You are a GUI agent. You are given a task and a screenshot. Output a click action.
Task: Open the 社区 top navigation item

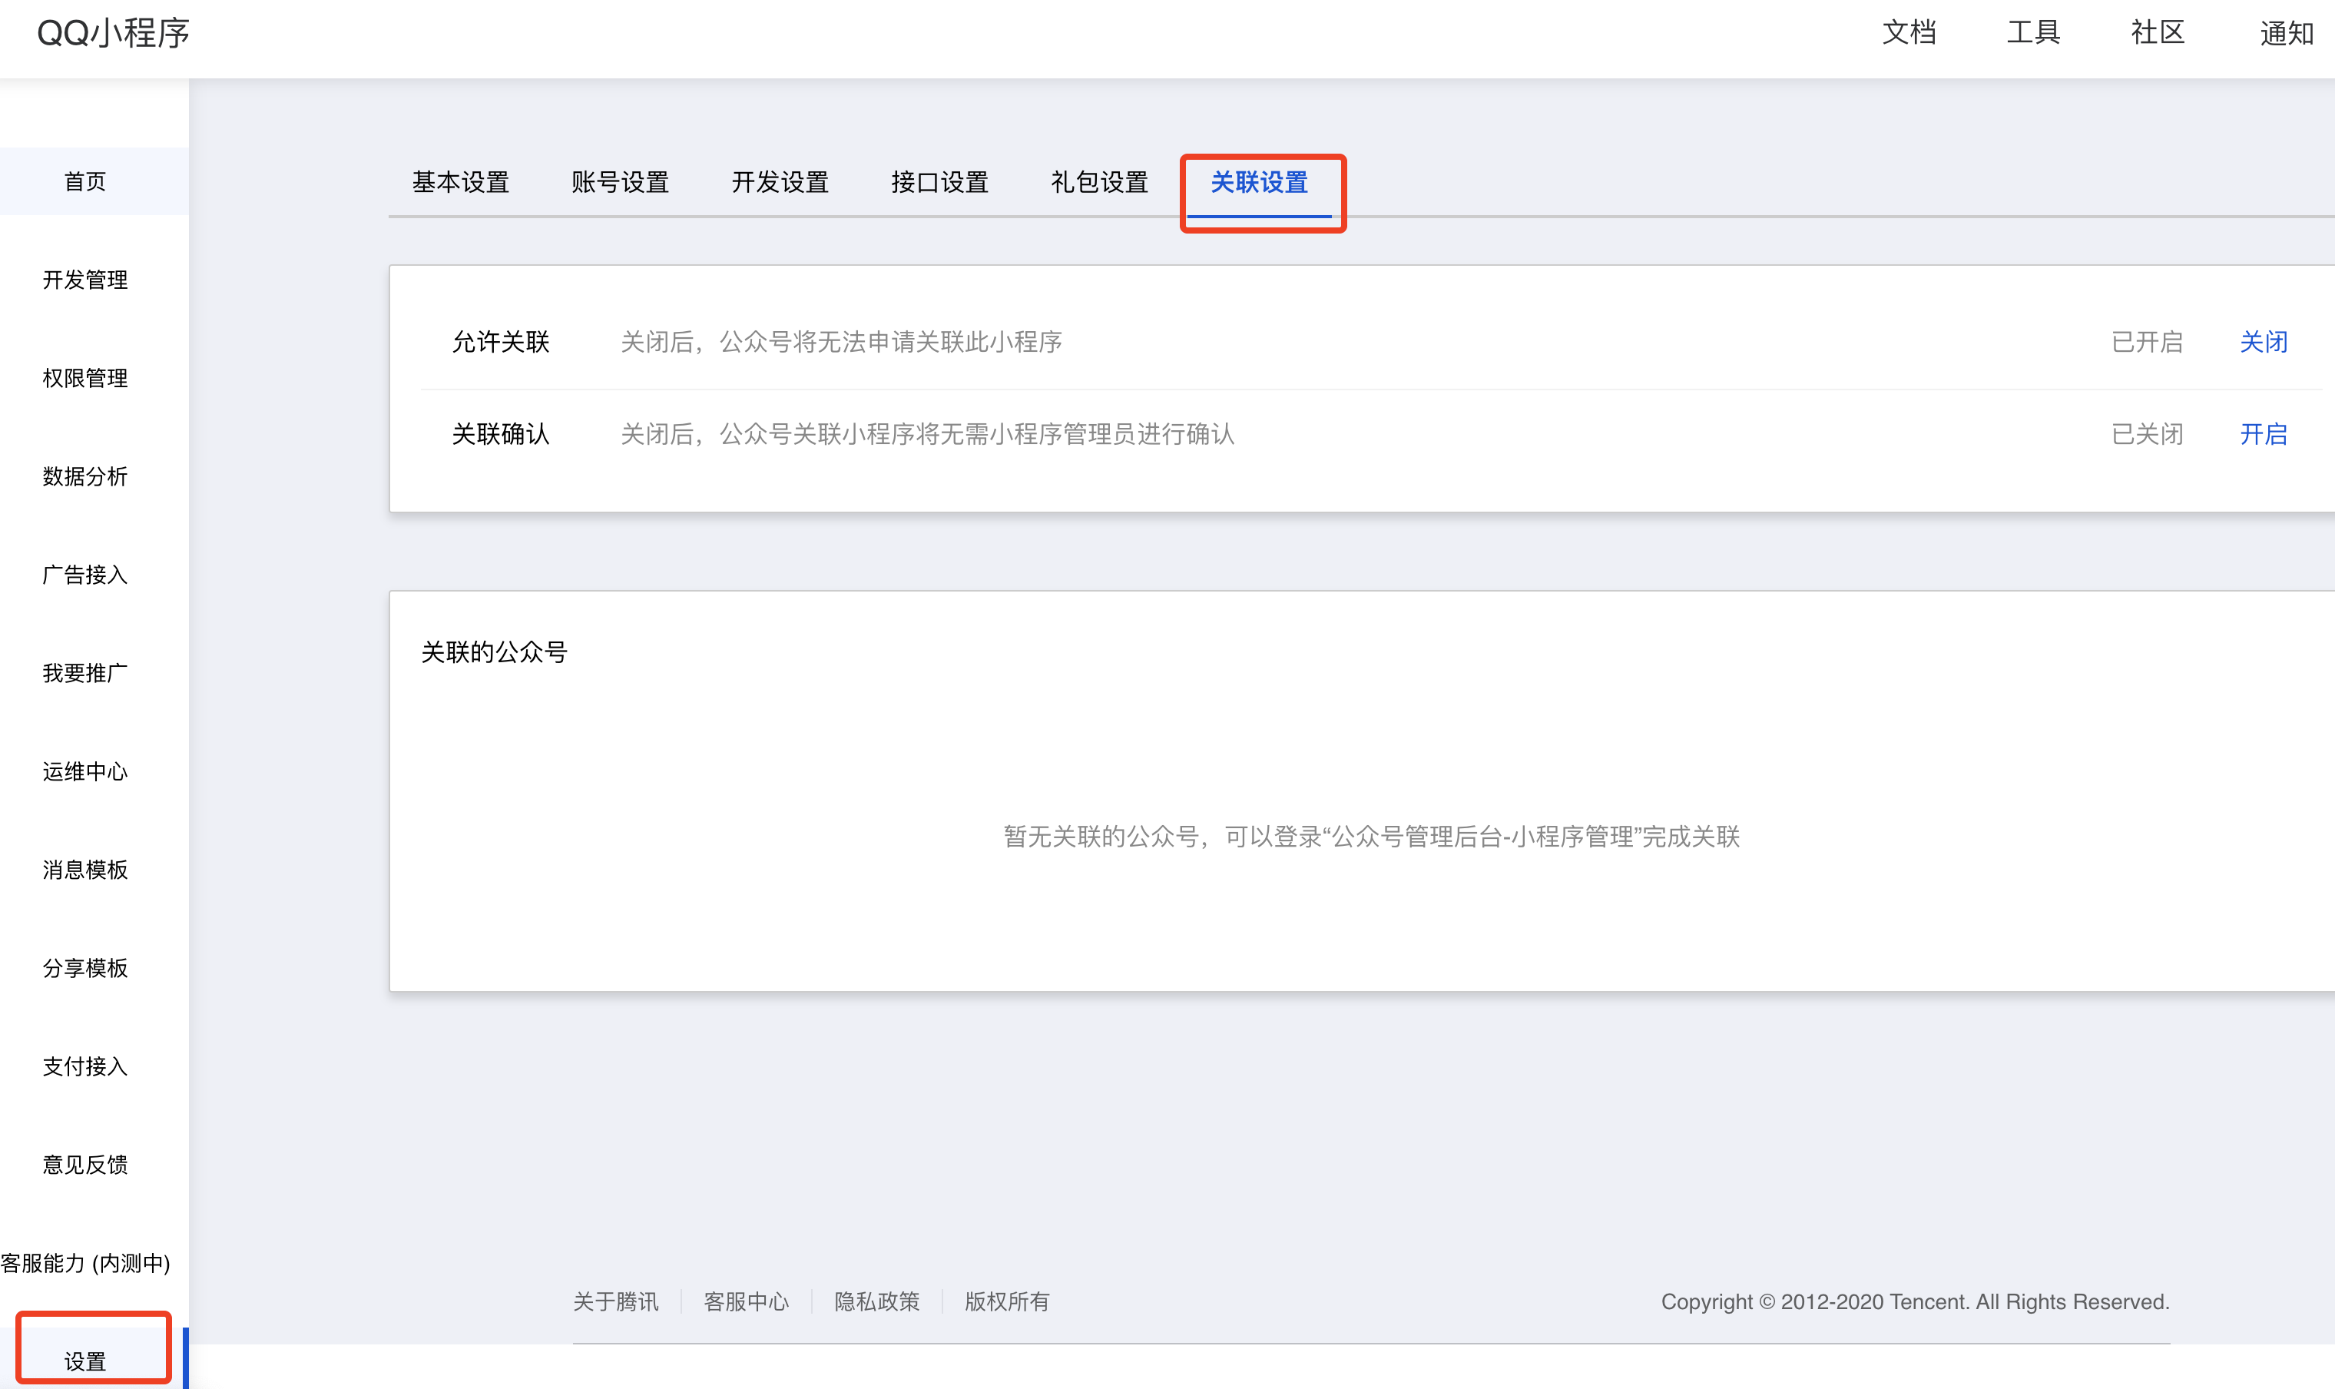click(x=2158, y=33)
